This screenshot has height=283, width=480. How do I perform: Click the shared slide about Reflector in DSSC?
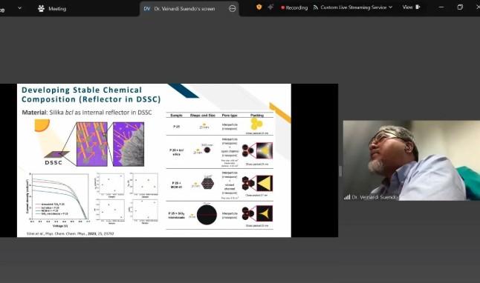154,160
